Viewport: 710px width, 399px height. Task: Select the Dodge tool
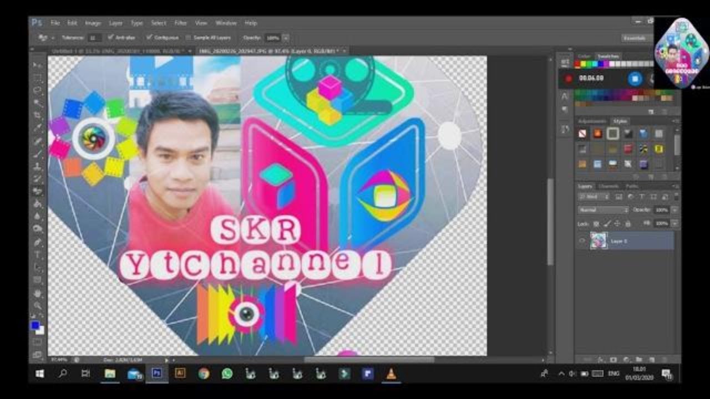(38, 229)
